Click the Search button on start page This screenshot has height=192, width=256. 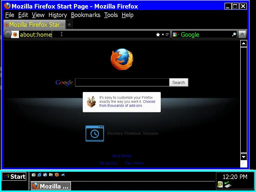click(178, 82)
